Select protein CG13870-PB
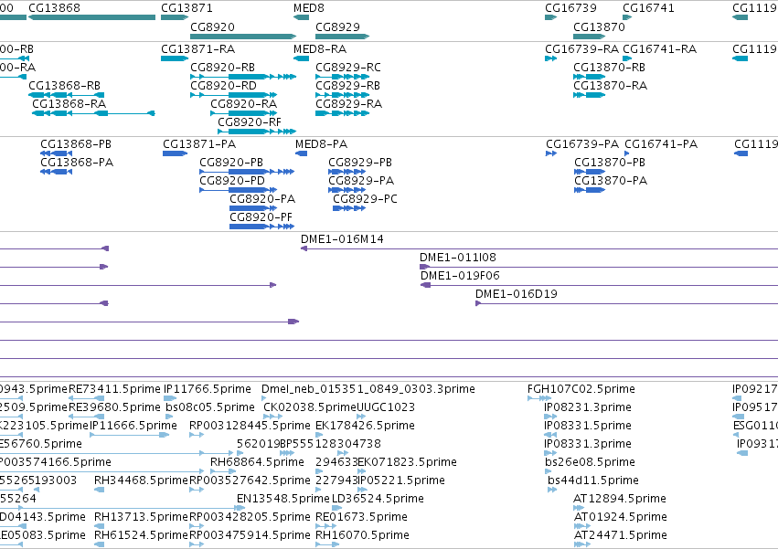The width and height of the screenshot is (778, 549). tap(589, 172)
